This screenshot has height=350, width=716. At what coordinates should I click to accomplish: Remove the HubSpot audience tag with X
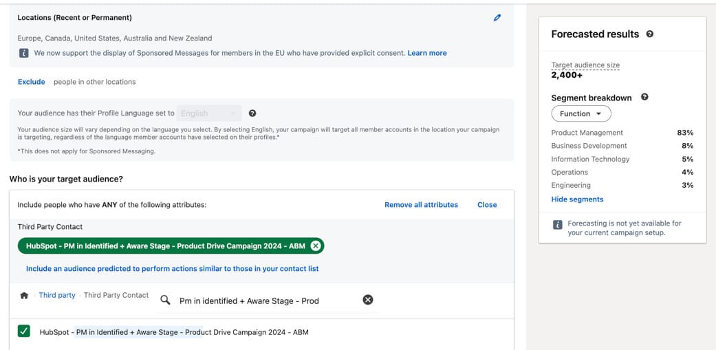click(316, 246)
